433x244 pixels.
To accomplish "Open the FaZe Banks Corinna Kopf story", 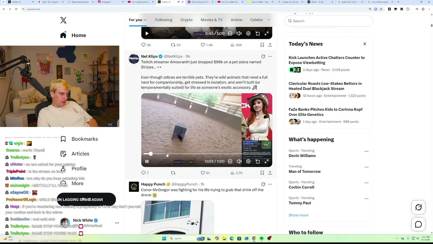I will point(328,115).
